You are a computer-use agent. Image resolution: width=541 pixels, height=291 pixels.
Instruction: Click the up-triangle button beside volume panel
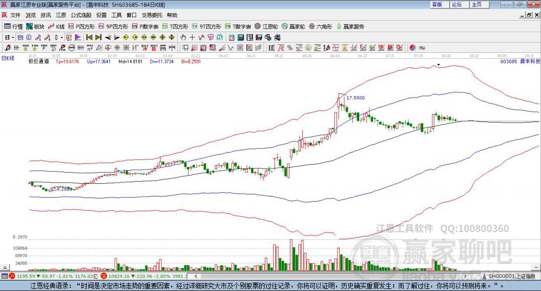pyautogui.click(x=5, y=267)
